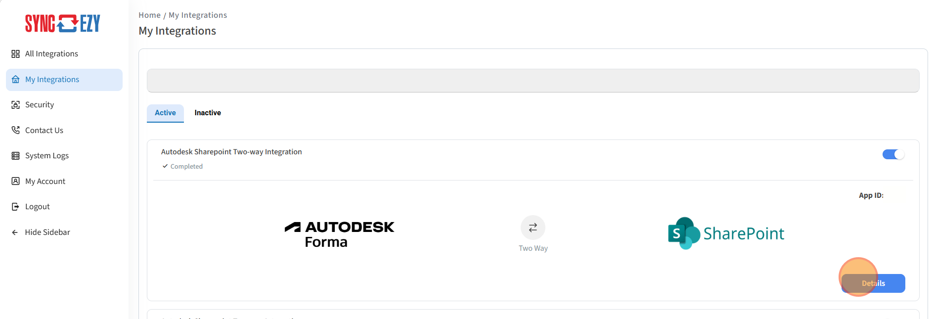
Task: Click the My Account profile icon
Action: pyautogui.click(x=16, y=181)
